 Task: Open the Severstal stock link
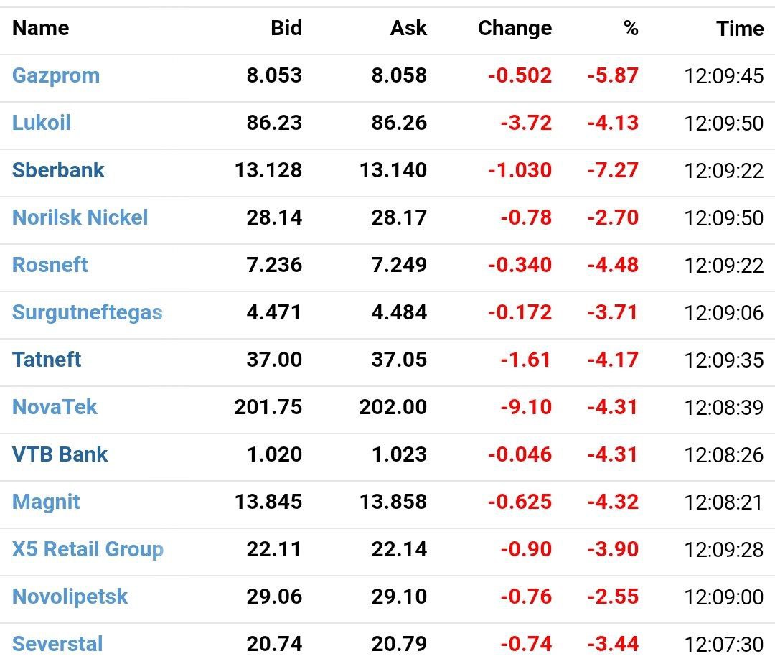pos(57,644)
